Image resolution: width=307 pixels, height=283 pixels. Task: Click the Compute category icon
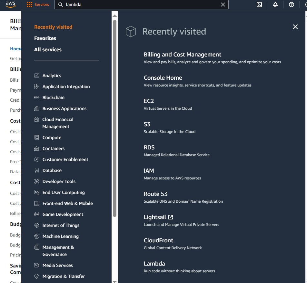click(37, 137)
